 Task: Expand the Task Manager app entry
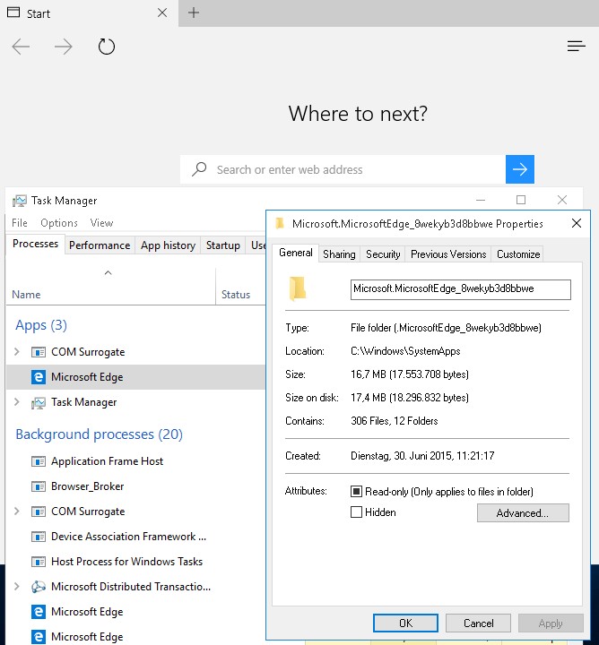(16, 402)
